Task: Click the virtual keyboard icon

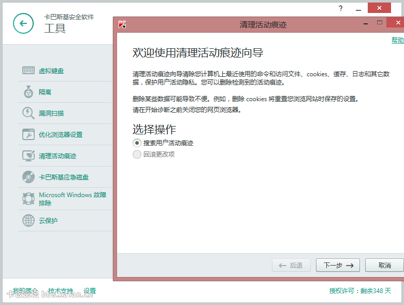Action: [x=28, y=71]
